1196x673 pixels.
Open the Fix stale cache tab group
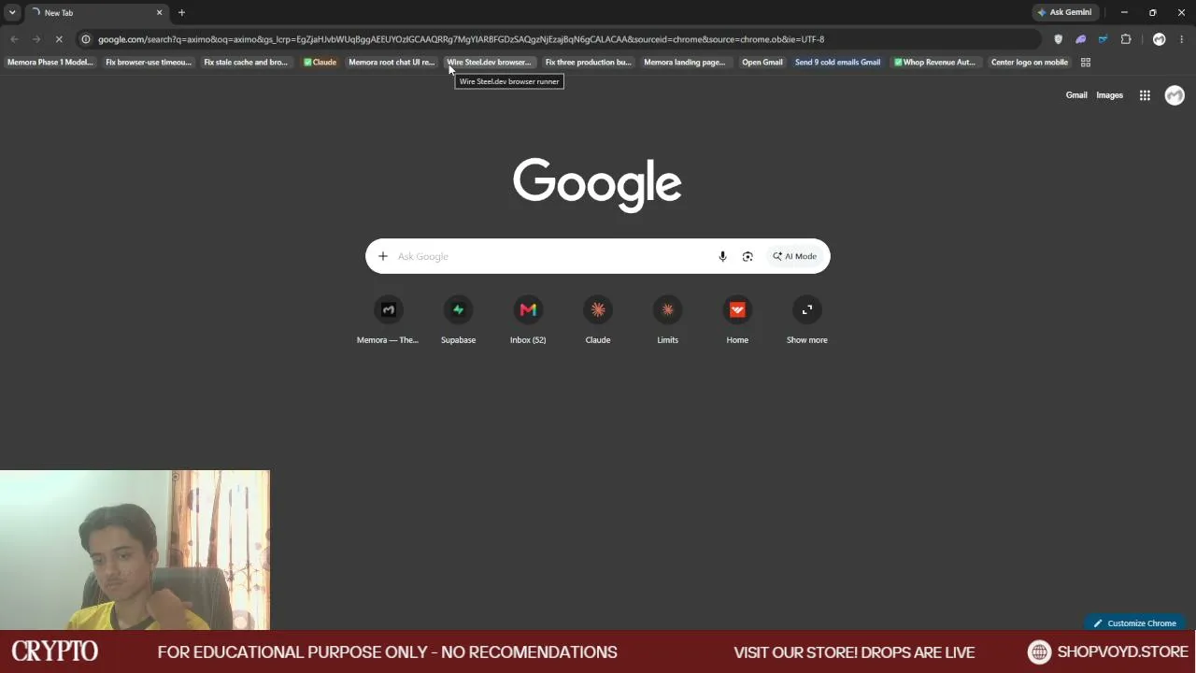pos(246,63)
